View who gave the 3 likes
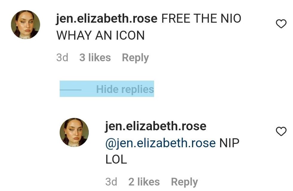This screenshot has height=191, width=293. pos(95,57)
